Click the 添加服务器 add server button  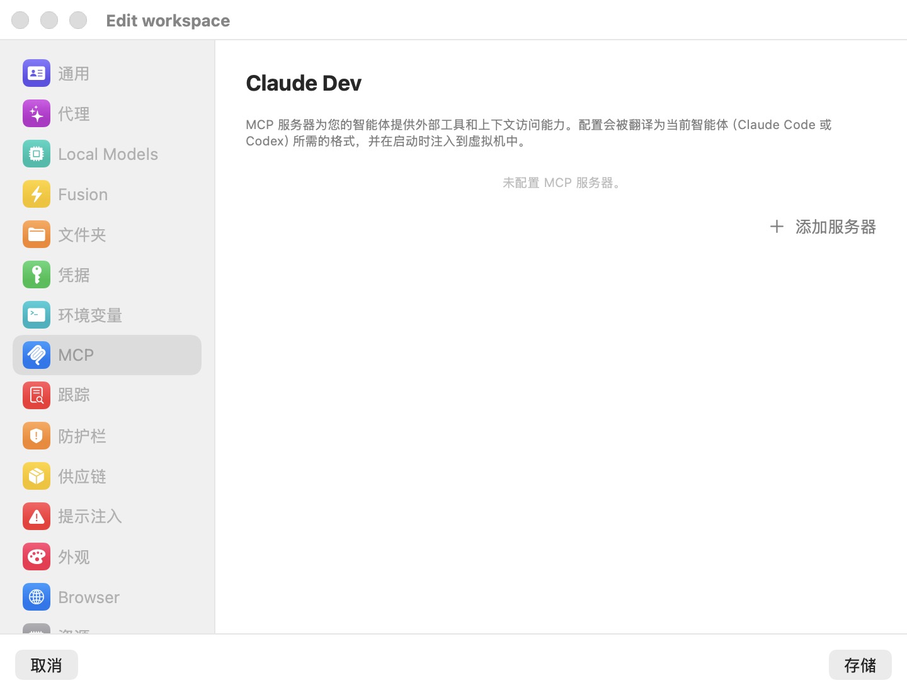823,227
